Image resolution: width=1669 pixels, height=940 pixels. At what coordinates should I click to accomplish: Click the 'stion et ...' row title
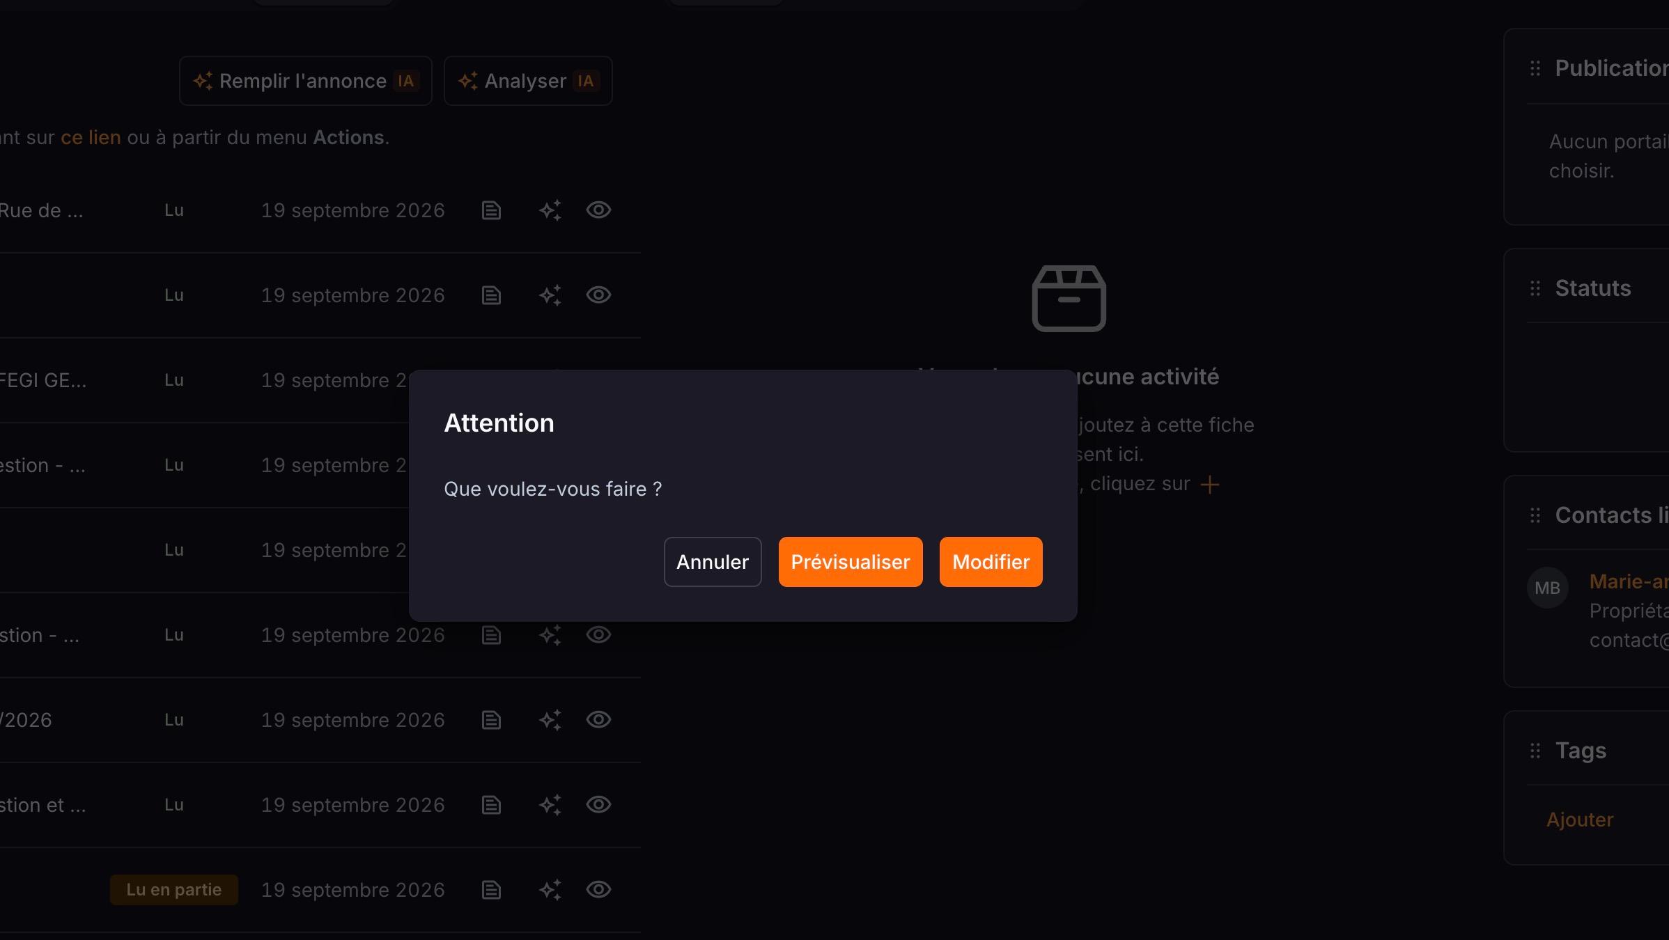click(x=43, y=805)
